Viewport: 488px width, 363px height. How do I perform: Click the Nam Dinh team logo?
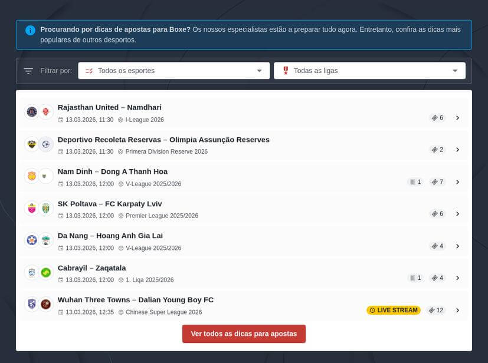pos(31,176)
